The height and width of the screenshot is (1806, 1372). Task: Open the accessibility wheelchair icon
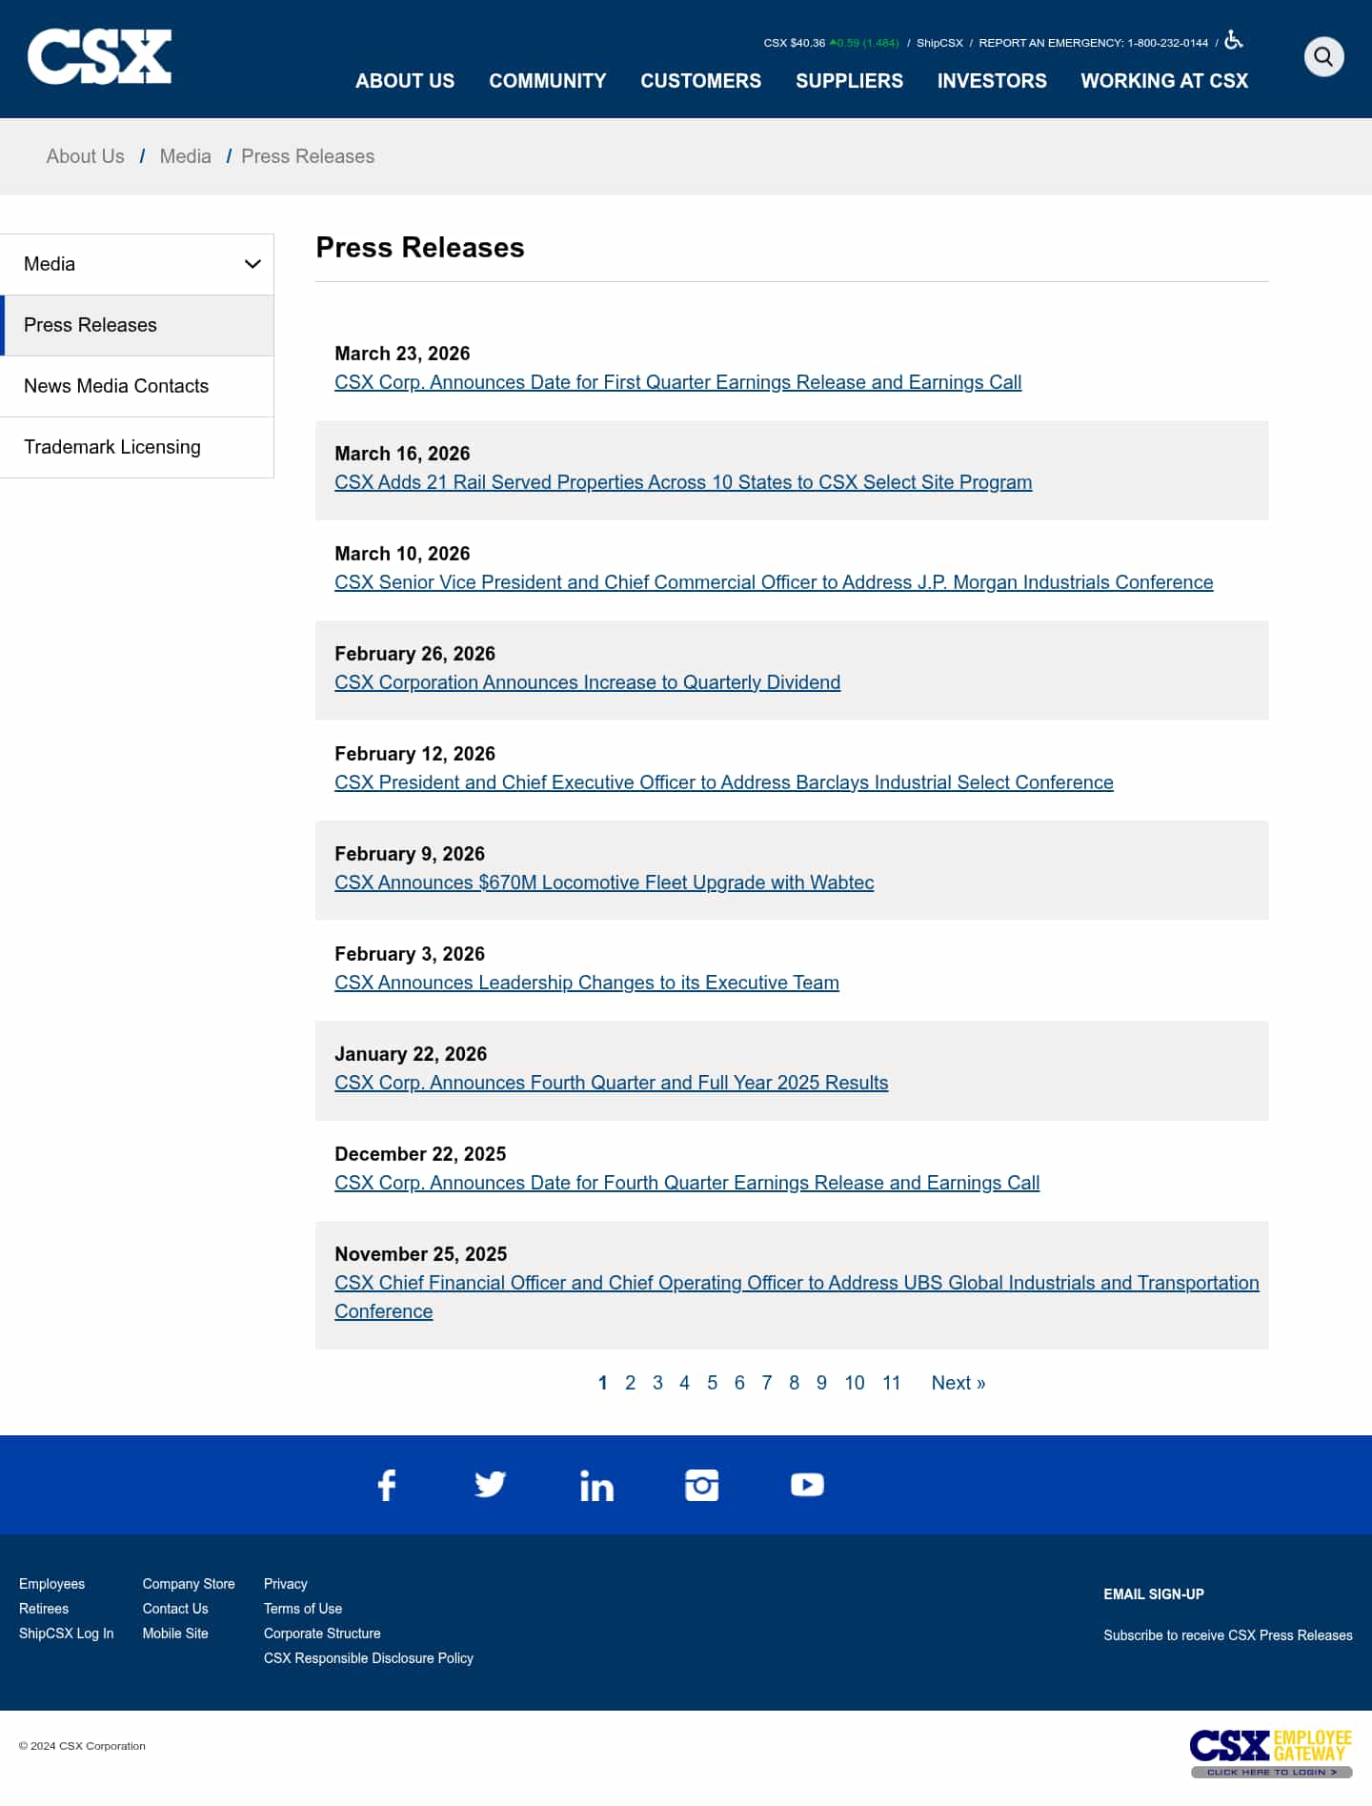click(1234, 40)
